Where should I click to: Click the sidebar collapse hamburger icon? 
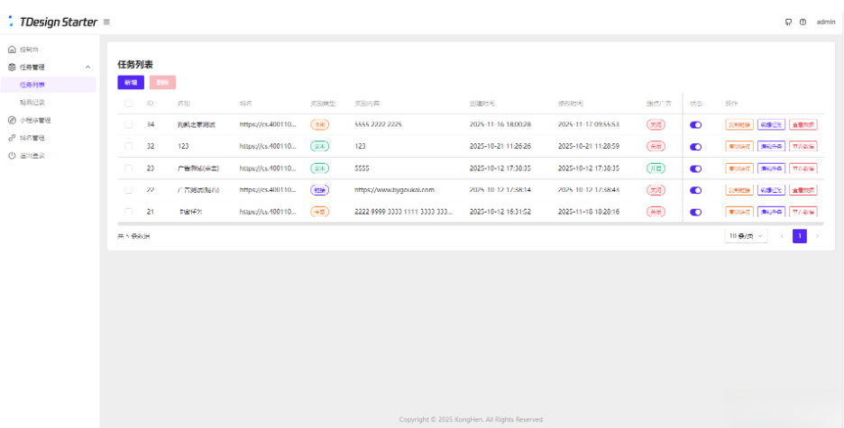tap(107, 22)
